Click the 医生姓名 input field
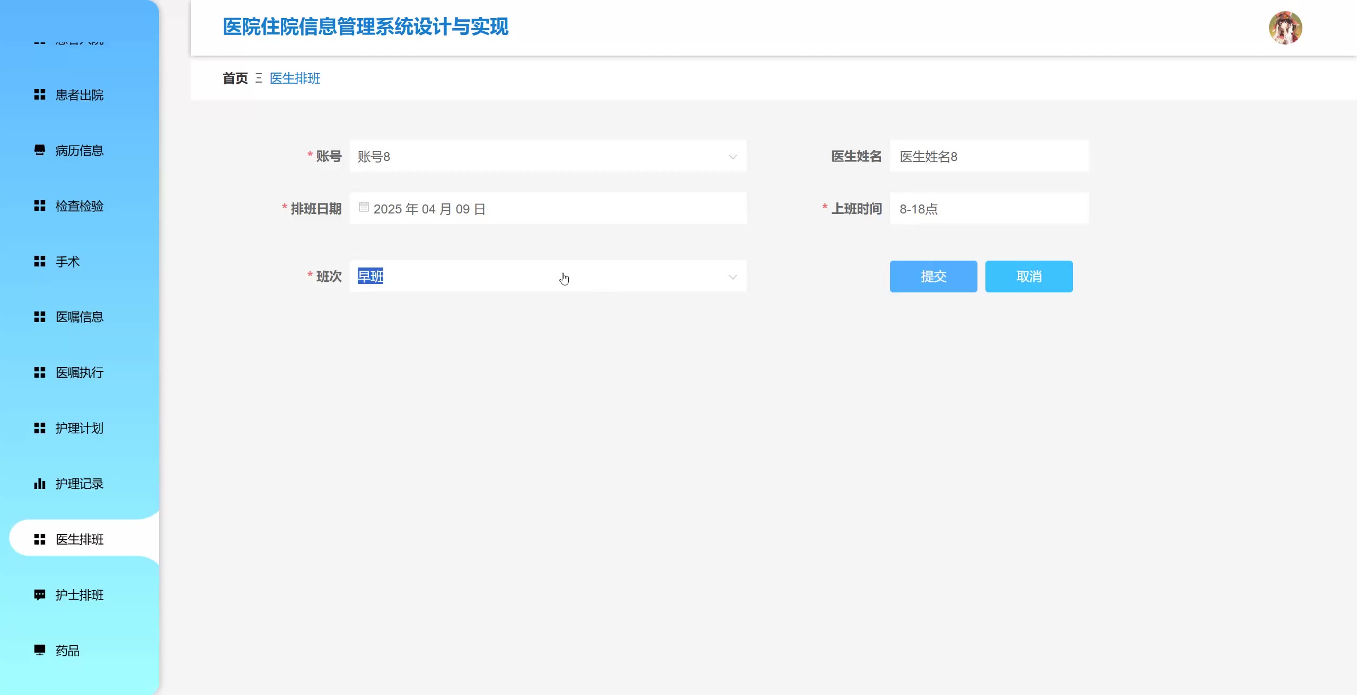This screenshot has height=695, width=1357. coord(989,157)
